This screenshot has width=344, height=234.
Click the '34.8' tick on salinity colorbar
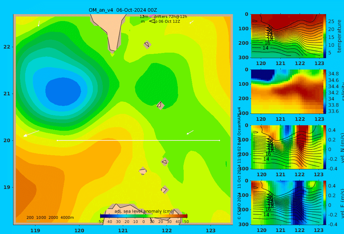333,74
